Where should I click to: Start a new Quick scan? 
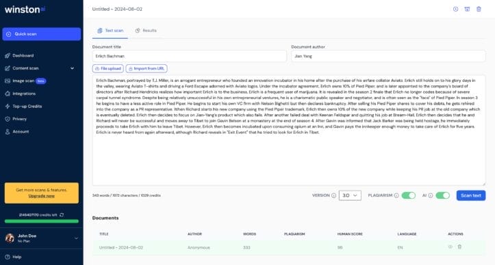click(x=41, y=34)
